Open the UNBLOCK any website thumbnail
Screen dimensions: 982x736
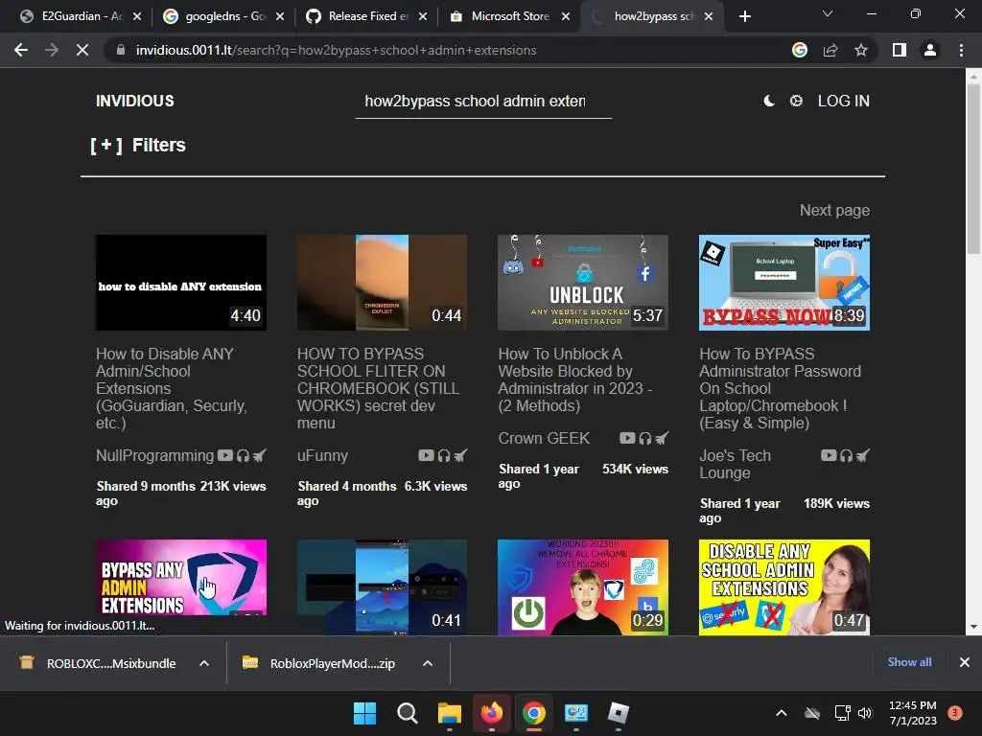coord(582,283)
